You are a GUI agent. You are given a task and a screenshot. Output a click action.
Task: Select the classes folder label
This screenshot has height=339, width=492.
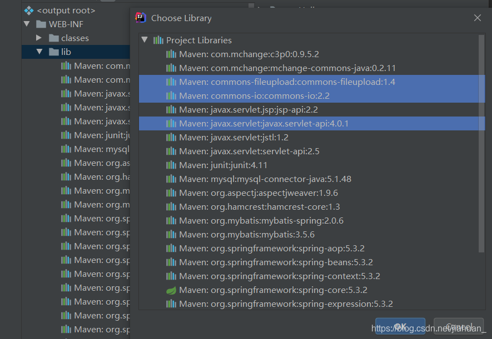point(75,38)
